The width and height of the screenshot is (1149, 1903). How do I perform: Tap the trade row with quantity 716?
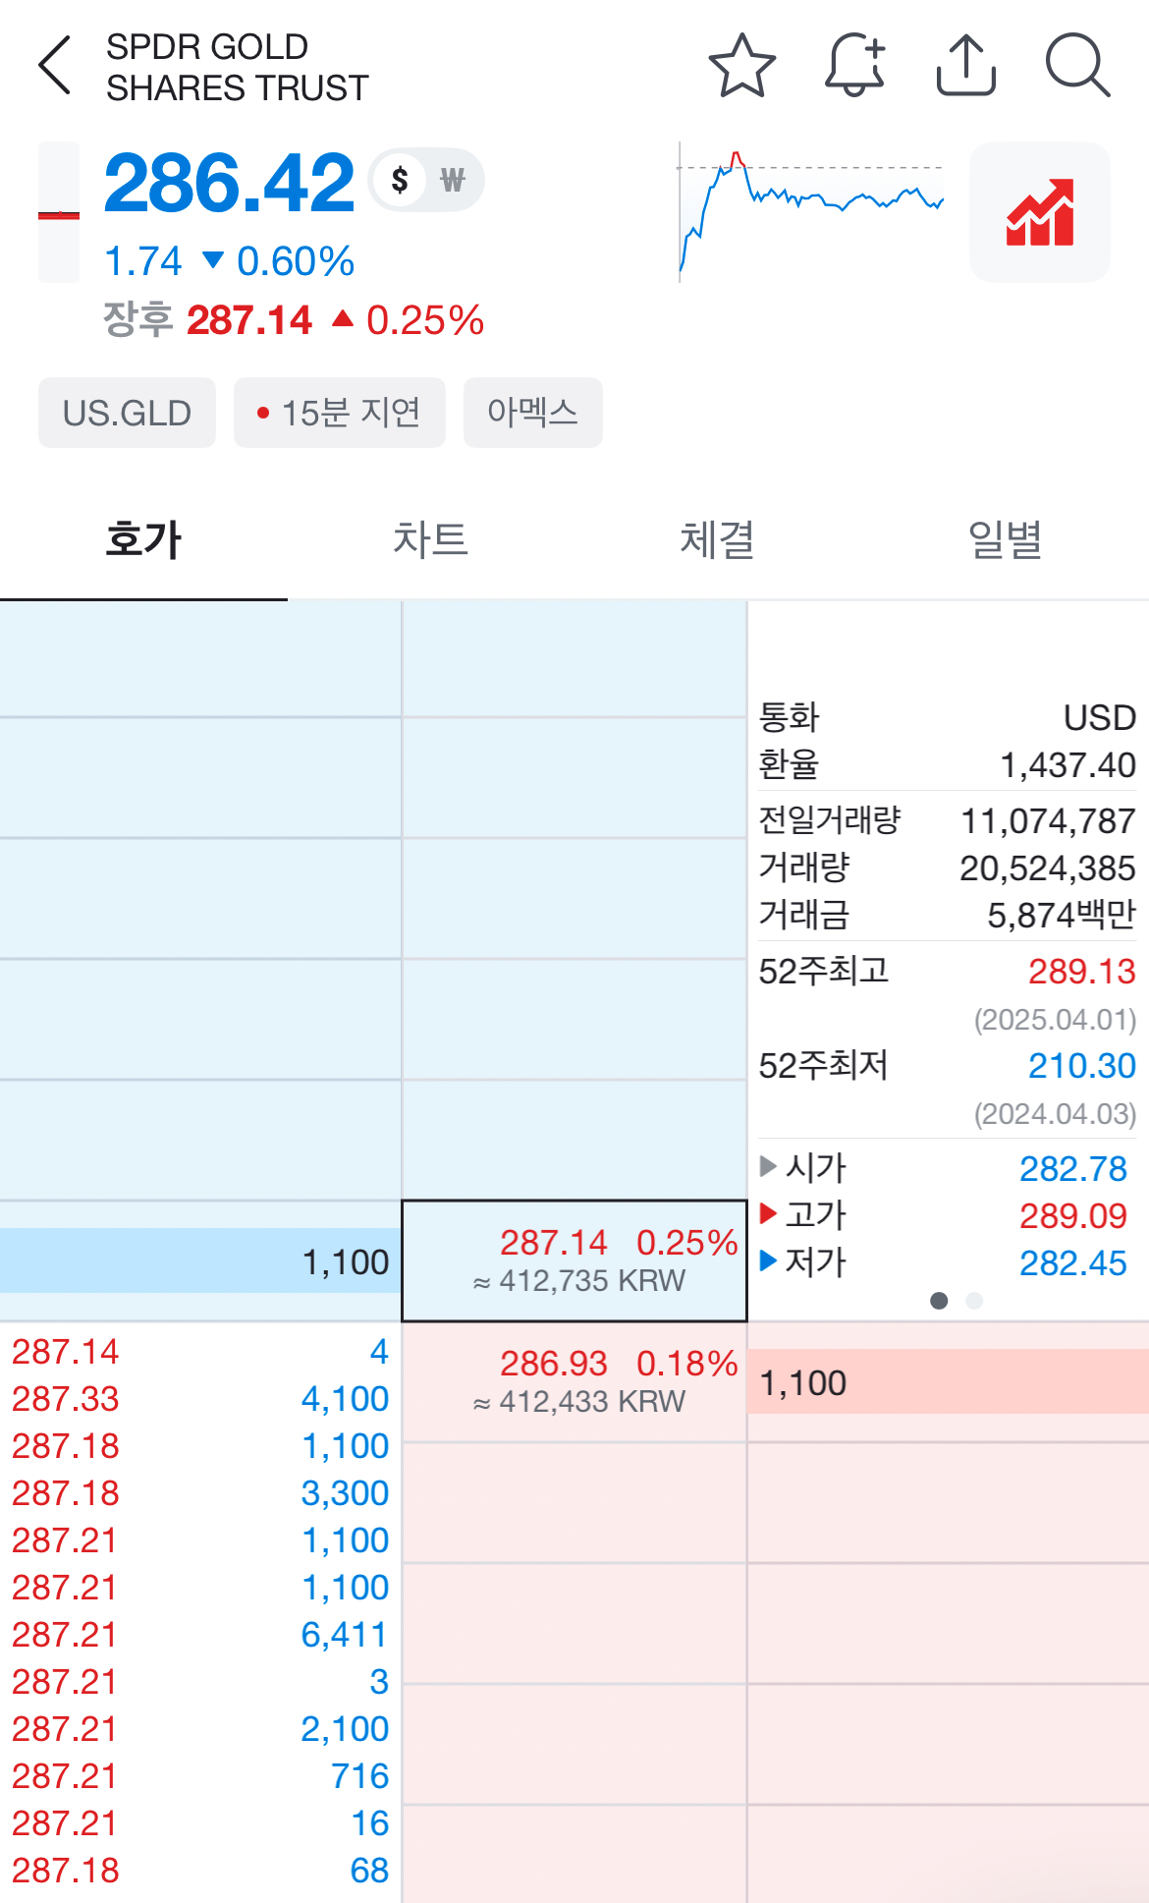click(x=200, y=1776)
